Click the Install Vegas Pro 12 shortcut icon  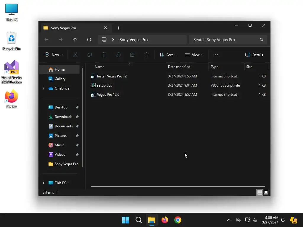pos(93,76)
